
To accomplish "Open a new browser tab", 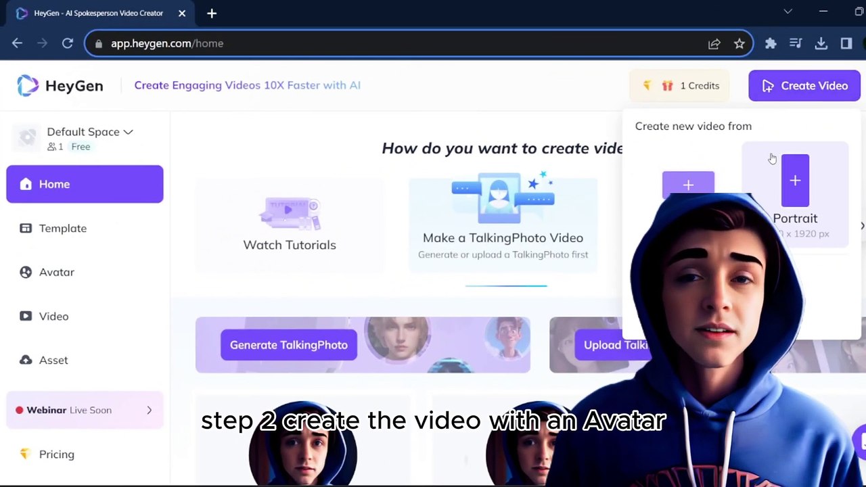I will (212, 13).
